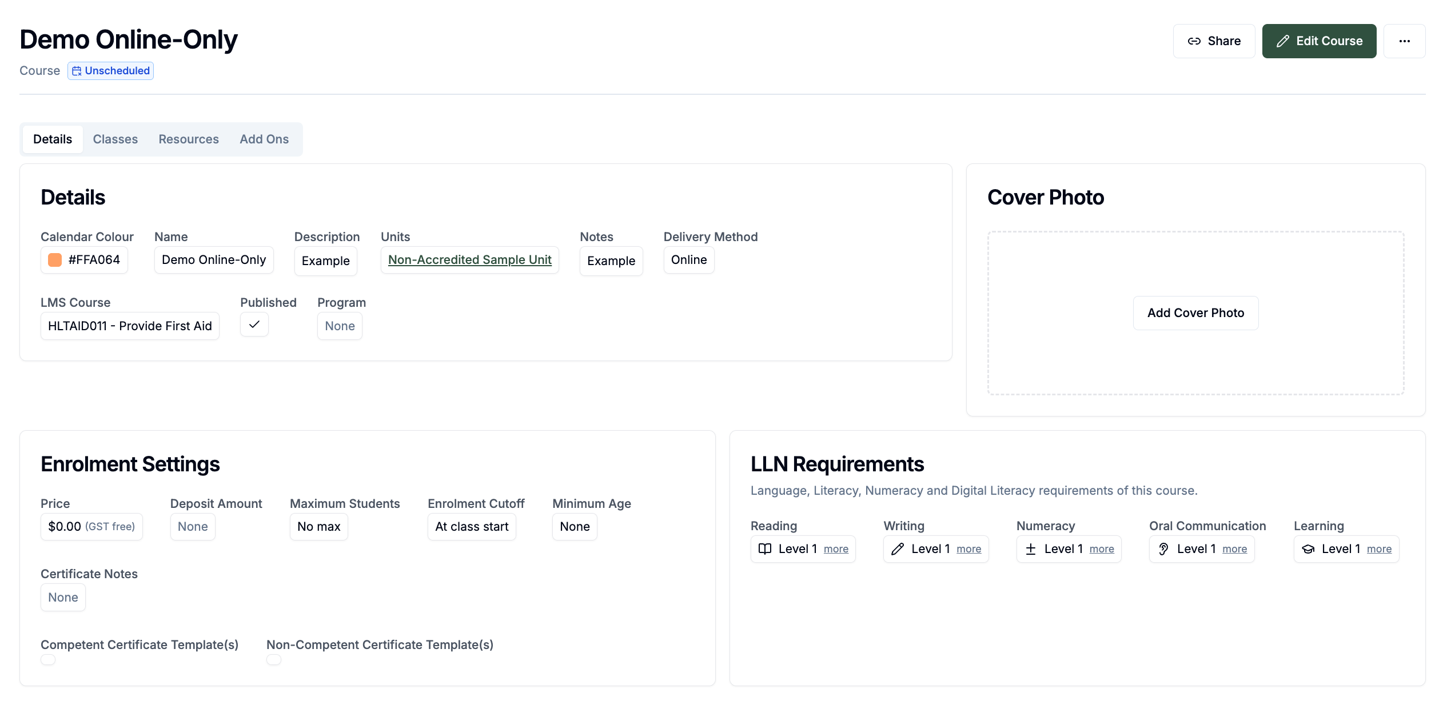
Task: Click the Competent Certificate Template empty box
Action: pyautogui.click(x=48, y=660)
